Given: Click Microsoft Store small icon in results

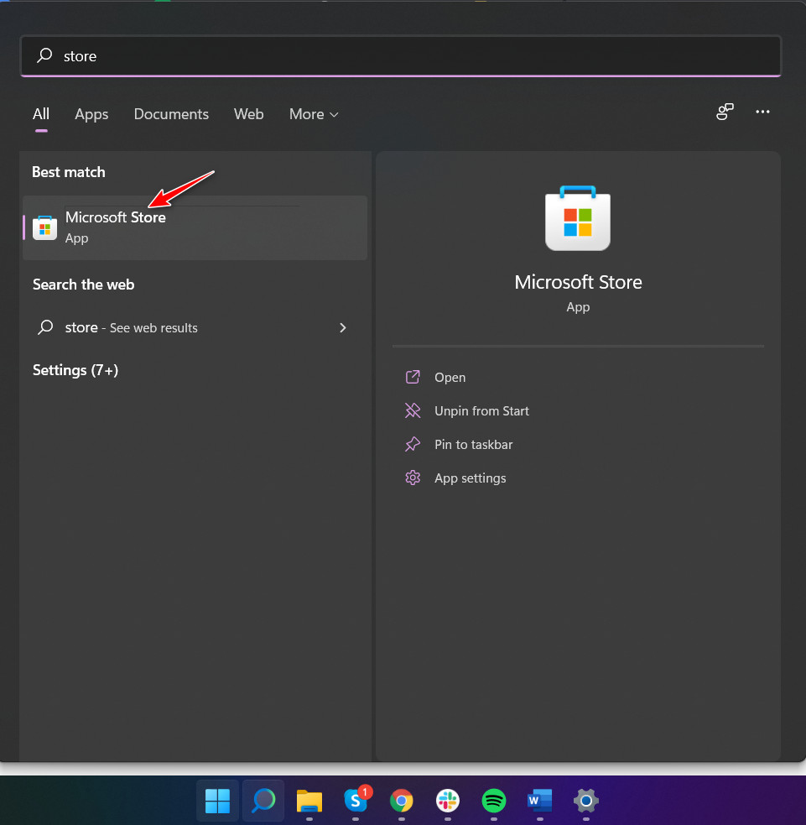Looking at the screenshot, I should (x=44, y=227).
